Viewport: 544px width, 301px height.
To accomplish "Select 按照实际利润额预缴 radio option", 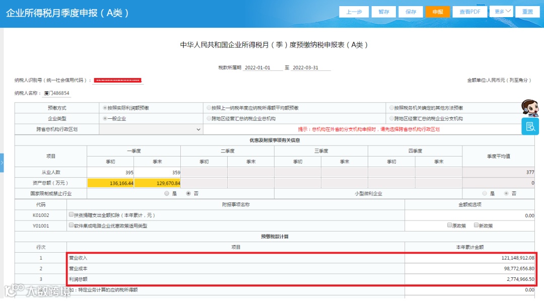I will (x=104, y=108).
